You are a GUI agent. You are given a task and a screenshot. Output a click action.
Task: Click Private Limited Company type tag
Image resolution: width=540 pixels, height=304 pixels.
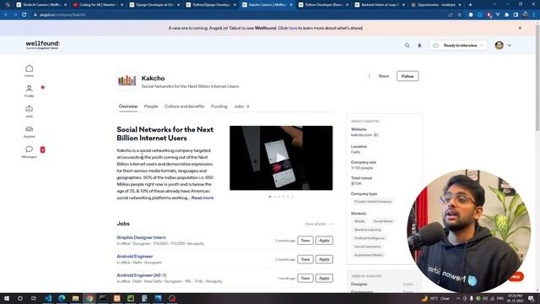tap(373, 202)
